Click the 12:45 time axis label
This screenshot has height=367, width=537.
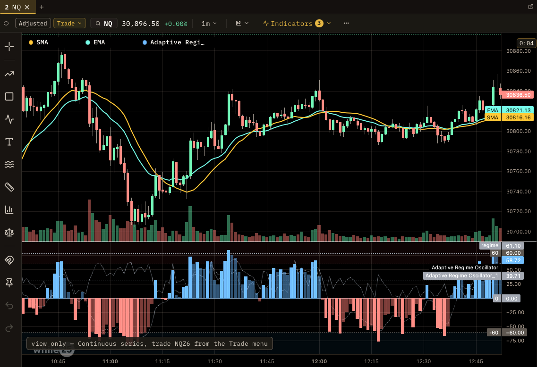476,361
